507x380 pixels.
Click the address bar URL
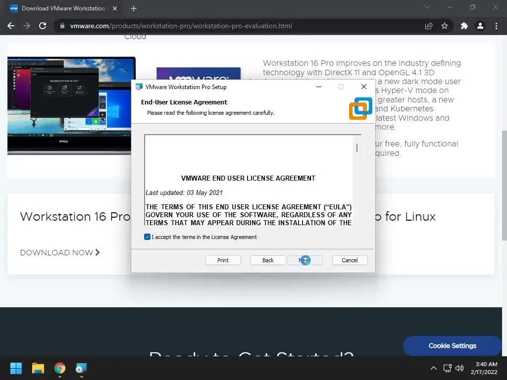tap(181, 26)
